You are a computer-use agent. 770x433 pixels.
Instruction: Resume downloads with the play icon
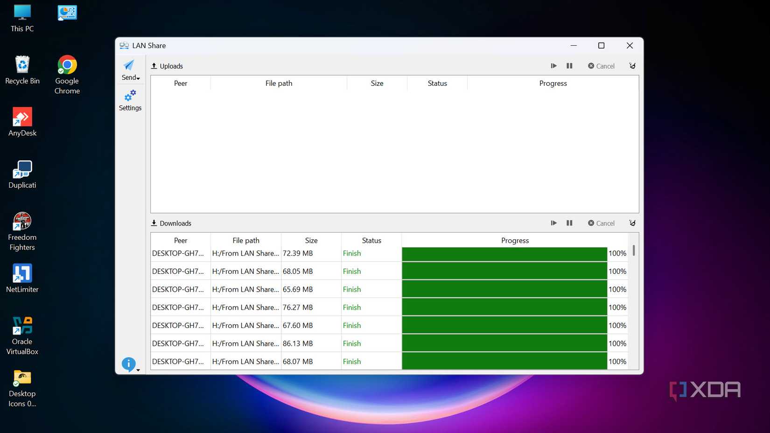coord(553,223)
